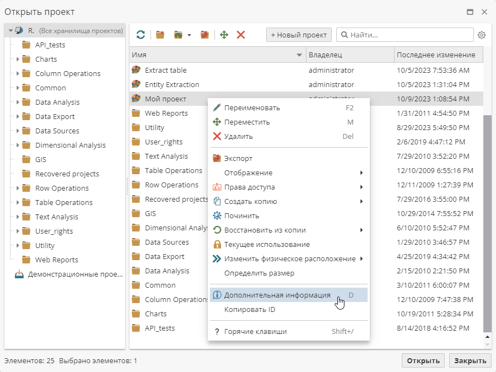
Task: Click the settings gear beside the search box
Action: tap(482, 35)
